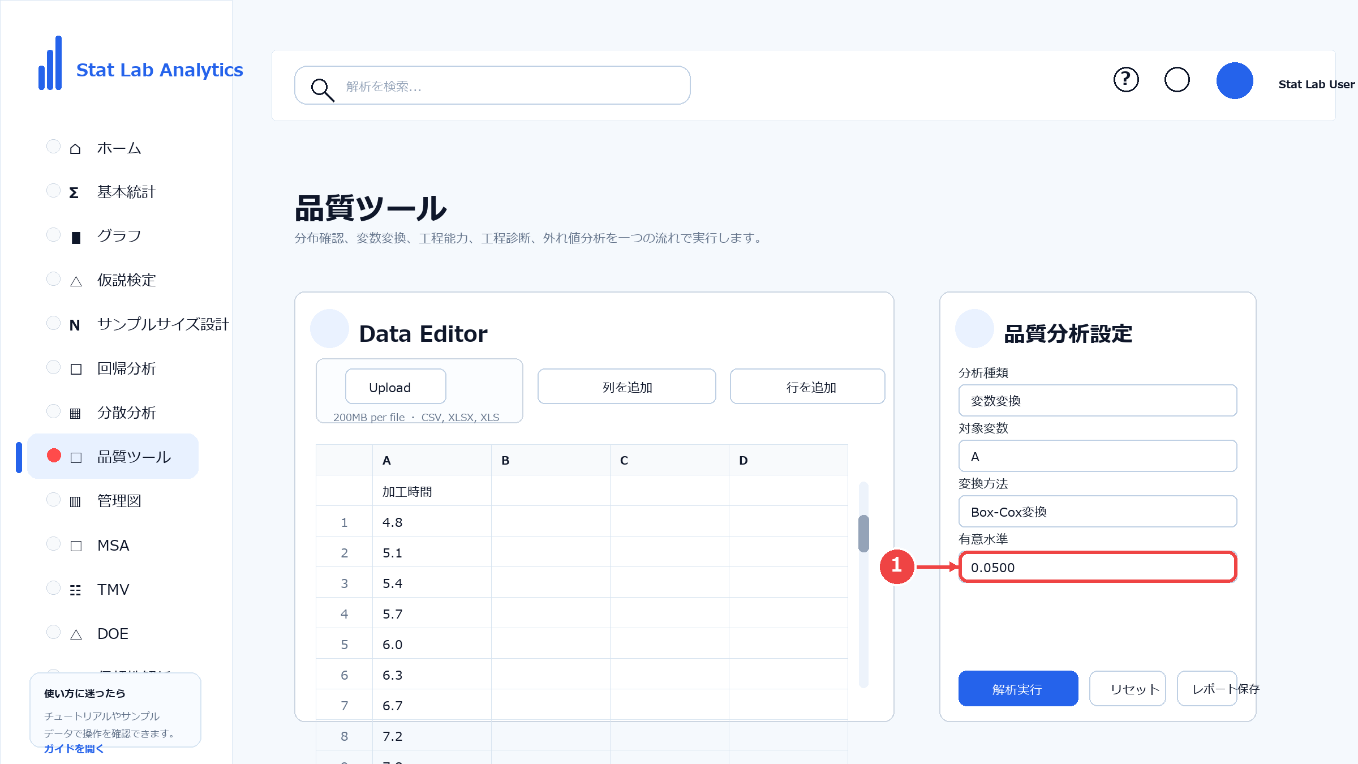This screenshot has height=764, width=1358.
Task: Select the radio dot for 管理図
Action: coord(53,500)
